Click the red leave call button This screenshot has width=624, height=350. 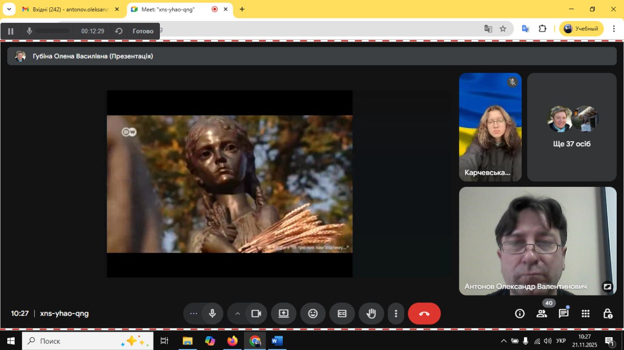coord(424,313)
